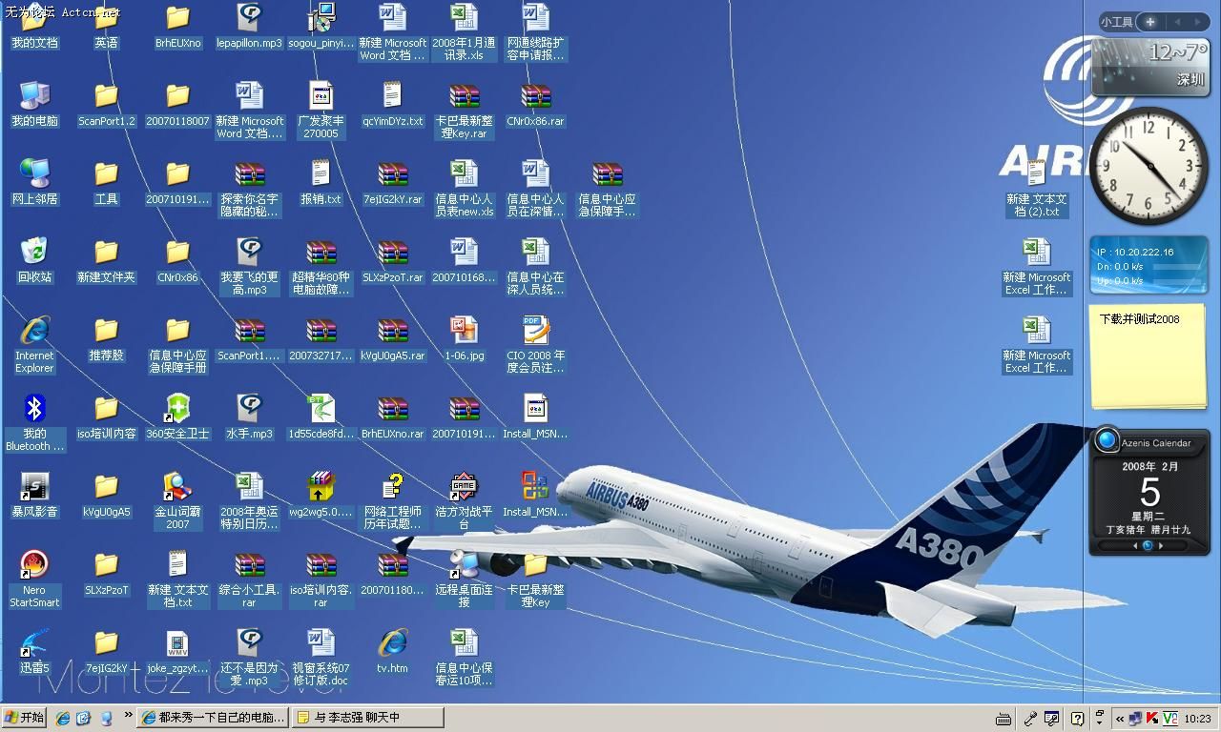This screenshot has height=732, width=1221.
Task: Open 远程桌面连接 remote desktop shortcut
Action: click(464, 579)
